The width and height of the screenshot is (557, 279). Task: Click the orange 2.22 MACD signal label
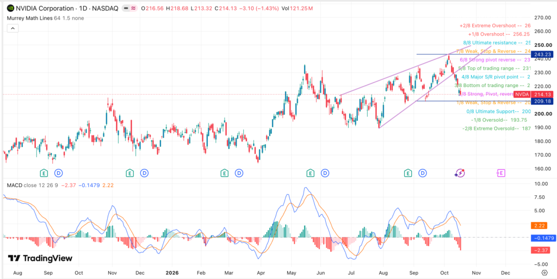click(x=538, y=226)
